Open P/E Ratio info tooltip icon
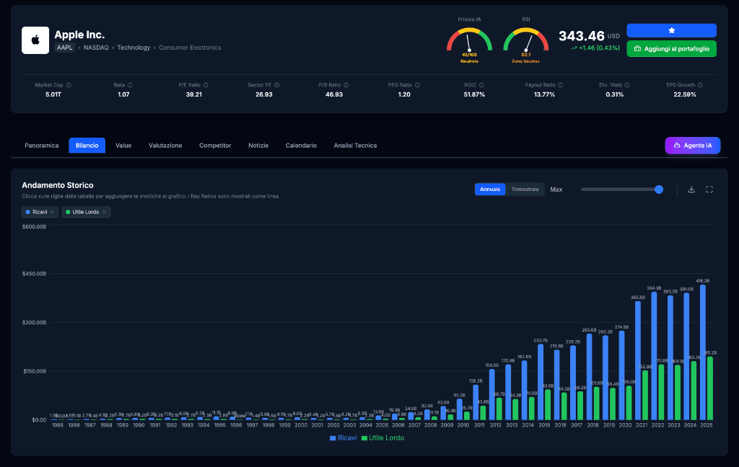Viewport: 739px width, 467px height. coord(206,85)
